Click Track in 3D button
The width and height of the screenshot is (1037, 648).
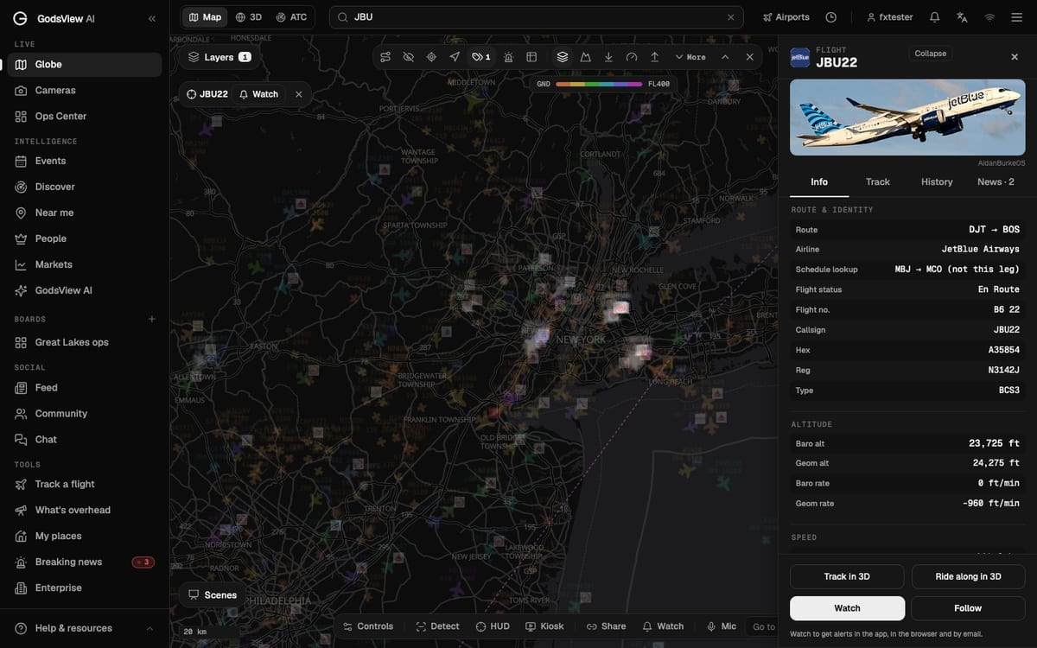tap(847, 576)
